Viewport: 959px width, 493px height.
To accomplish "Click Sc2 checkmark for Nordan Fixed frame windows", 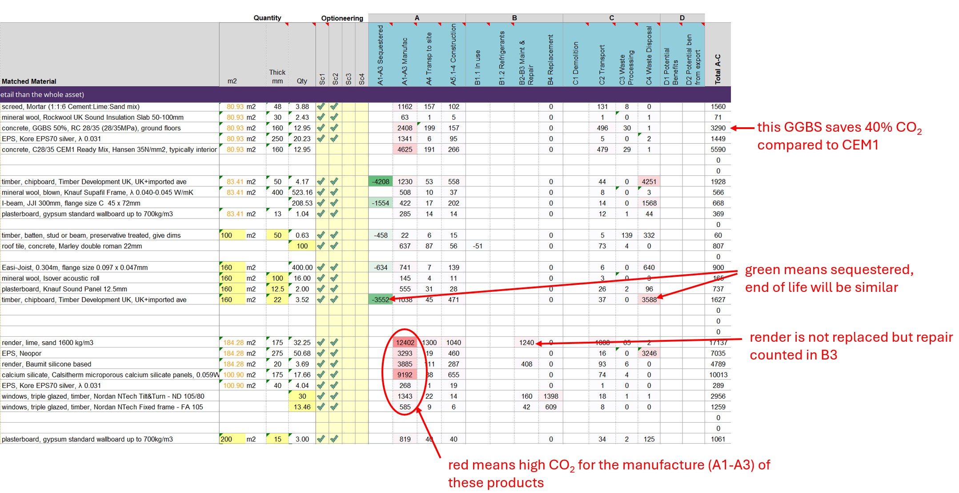I will [x=334, y=407].
